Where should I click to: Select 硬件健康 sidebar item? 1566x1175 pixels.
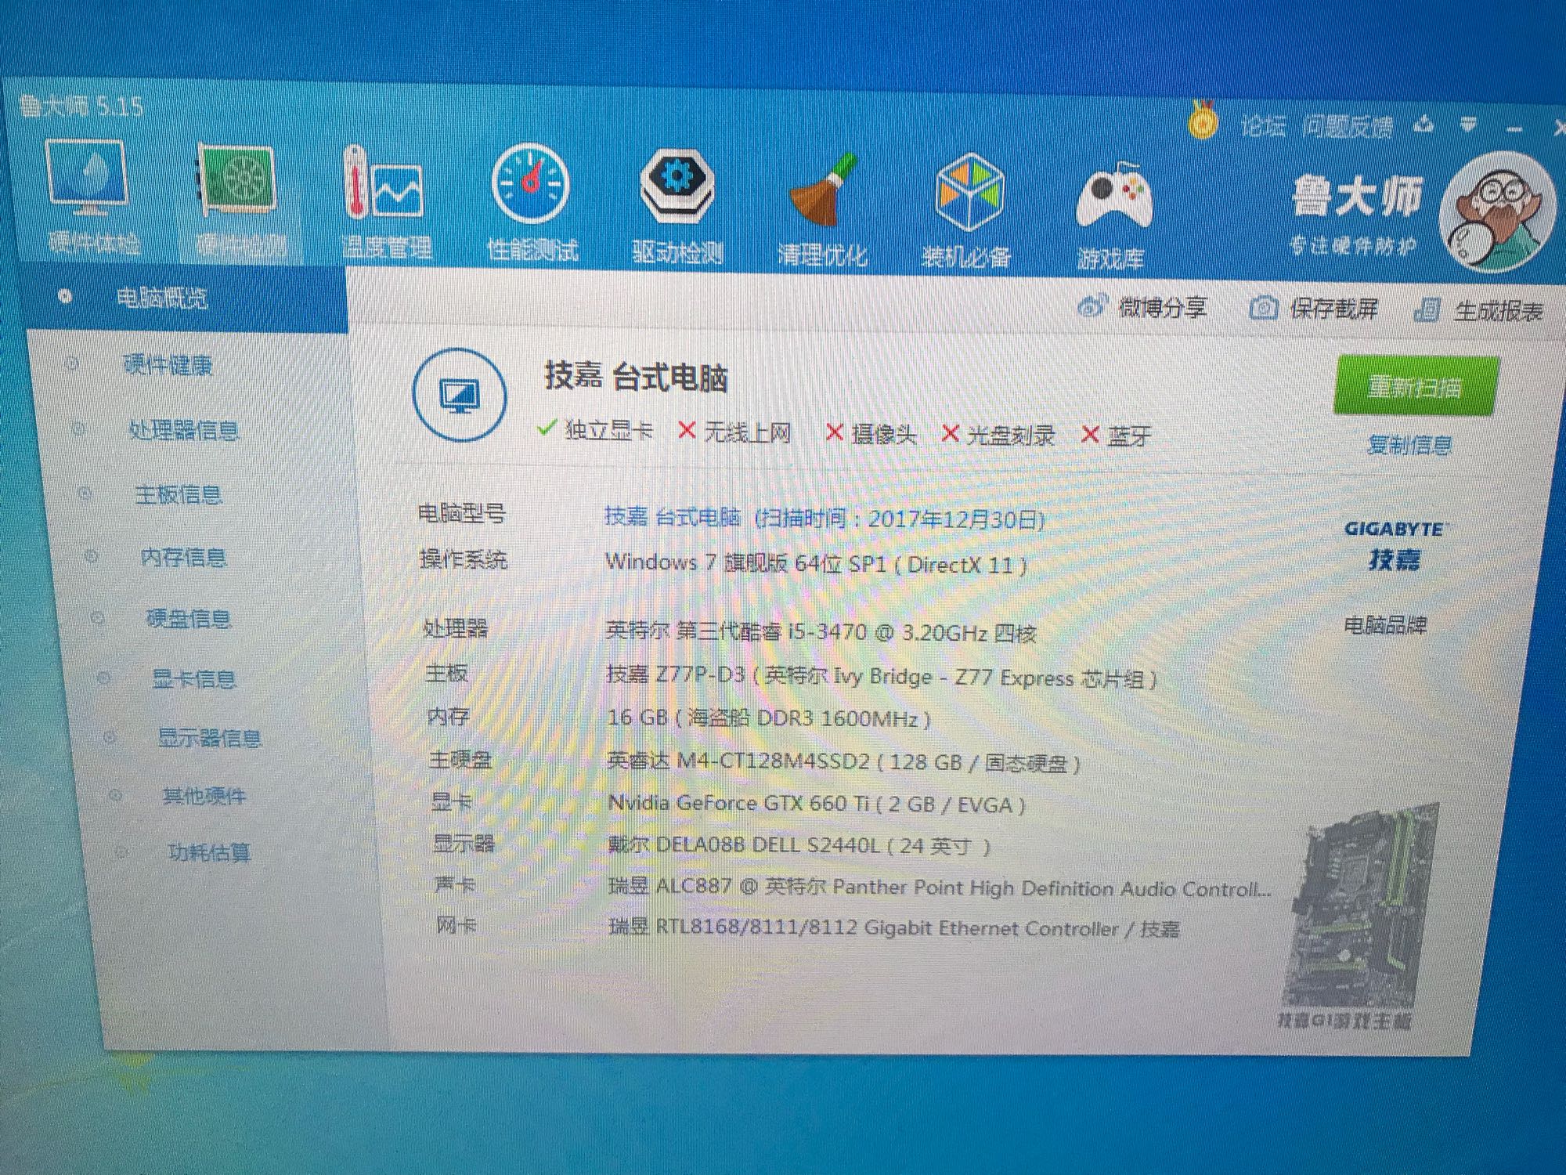pos(168,365)
